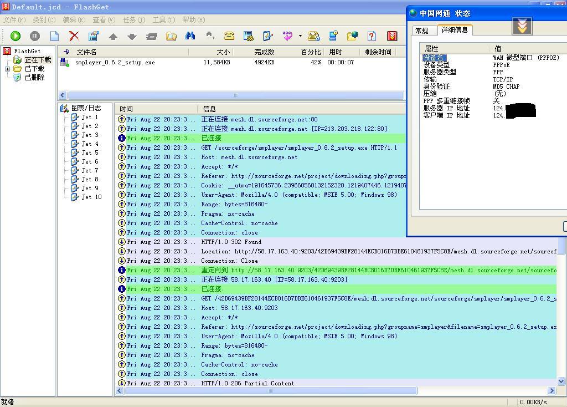Open the 查看 menu
The image size is (567, 407).
(x=104, y=20)
